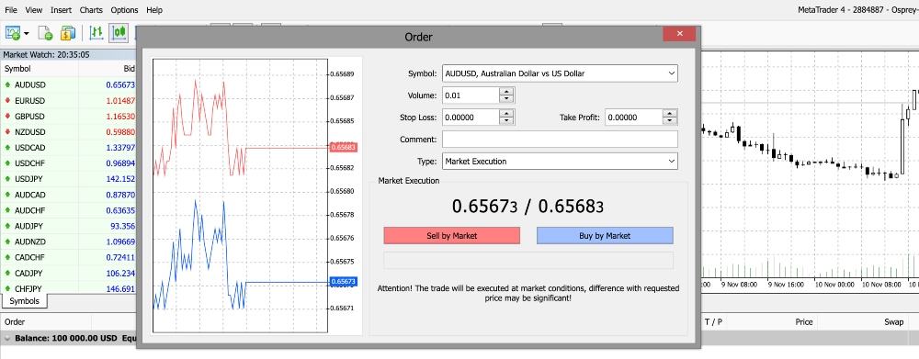Select EURUSD row in Market Watch
Viewport: 919px width, 359px height.
click(x=69, y=101)
